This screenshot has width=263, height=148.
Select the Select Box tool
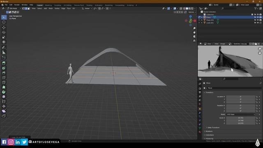pos(4,17)
